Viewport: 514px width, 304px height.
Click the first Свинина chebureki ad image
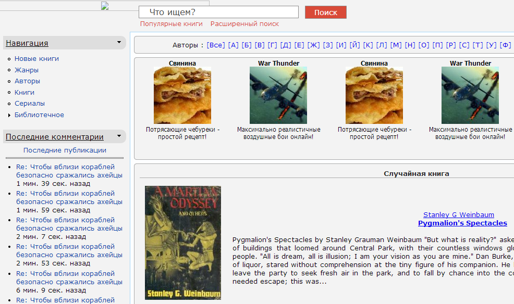coord(182,95)
